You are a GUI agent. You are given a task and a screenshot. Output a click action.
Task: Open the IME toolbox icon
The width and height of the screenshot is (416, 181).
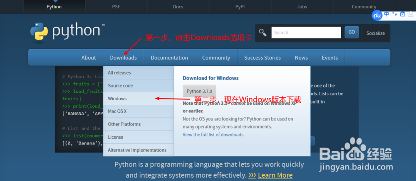pyautogui.click(x=403, y=14)
